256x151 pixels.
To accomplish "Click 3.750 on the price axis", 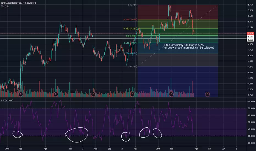I will click(x=251, y=95).
